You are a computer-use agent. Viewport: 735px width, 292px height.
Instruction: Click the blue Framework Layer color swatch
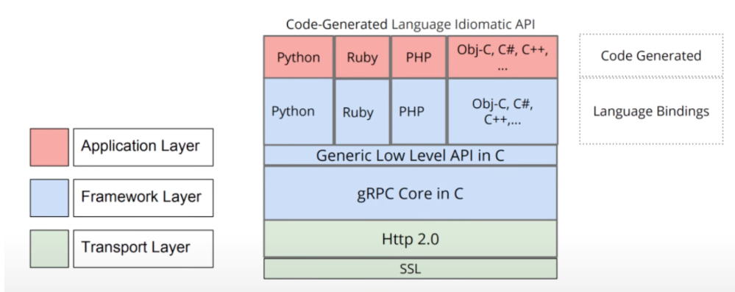coord(49,198)
